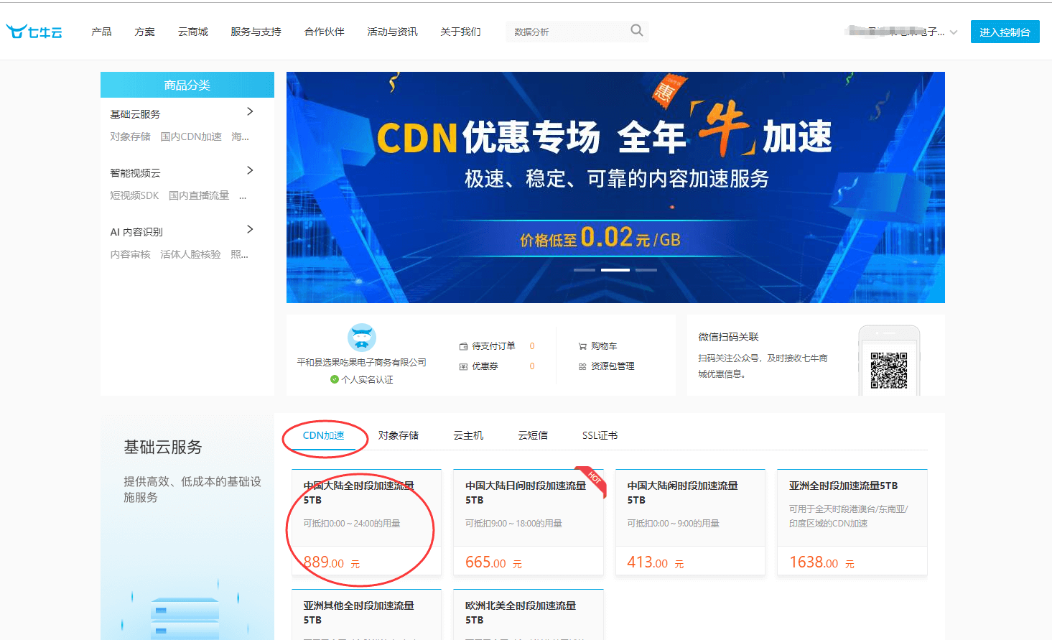Open the 中国大陆闲时时段加速流量 5TB card

coord(690,522)
